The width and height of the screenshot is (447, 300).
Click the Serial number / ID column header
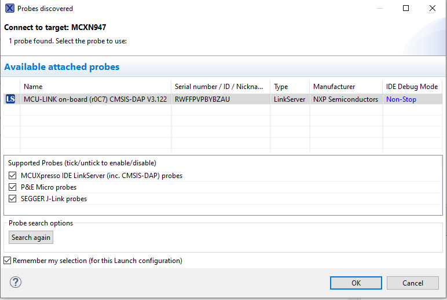pos(220,87)
